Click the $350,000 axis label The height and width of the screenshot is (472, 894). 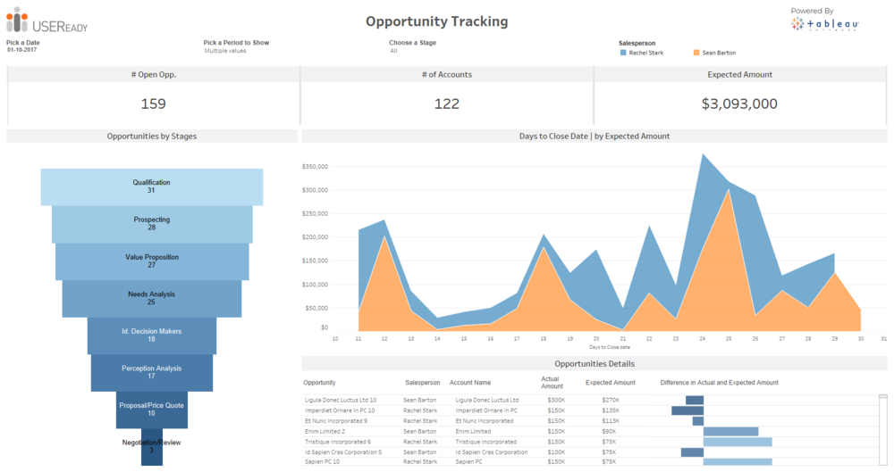pyautogui.click(x=315, y=167)
